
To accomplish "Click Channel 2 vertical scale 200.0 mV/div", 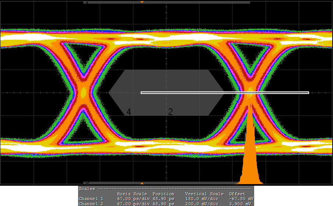I will coord(201,203).
